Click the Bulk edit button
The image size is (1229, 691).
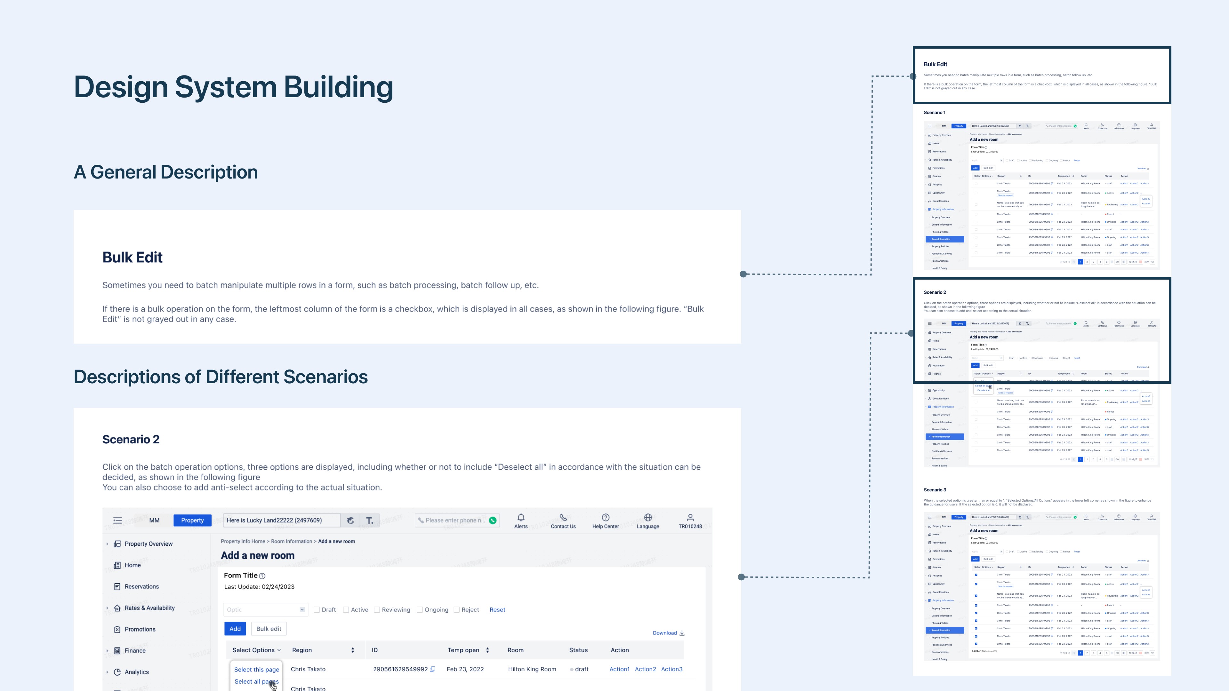click(x=269, y=629)
